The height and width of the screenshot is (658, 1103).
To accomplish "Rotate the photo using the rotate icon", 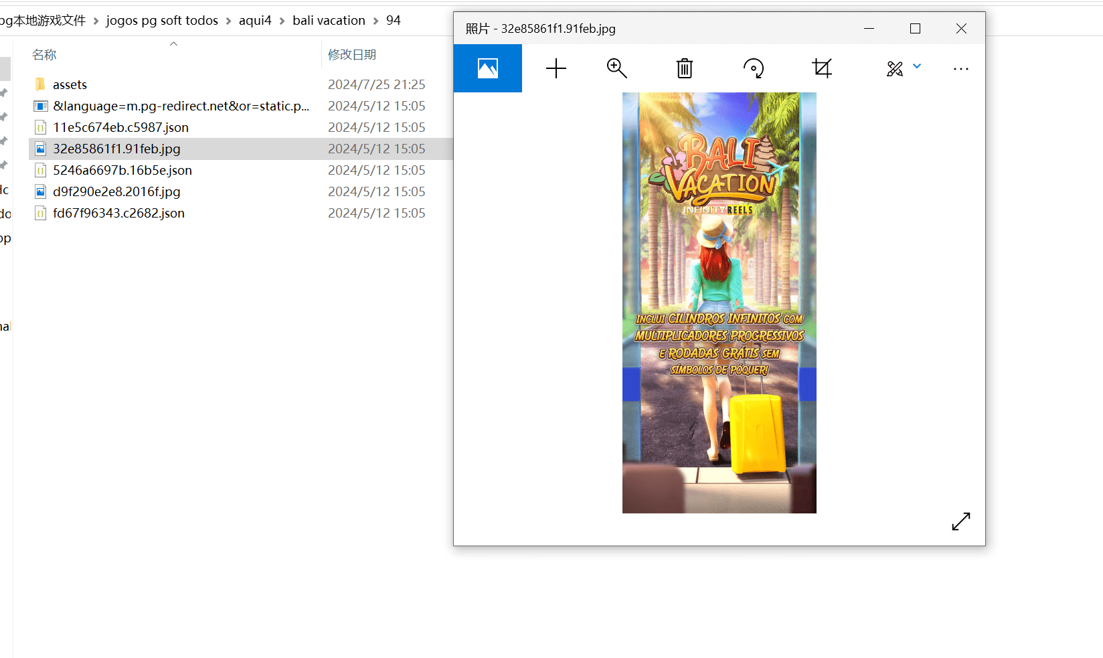I will point(753,68).
